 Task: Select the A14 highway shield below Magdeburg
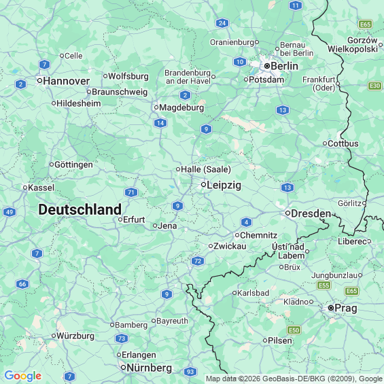coord(160,123)
